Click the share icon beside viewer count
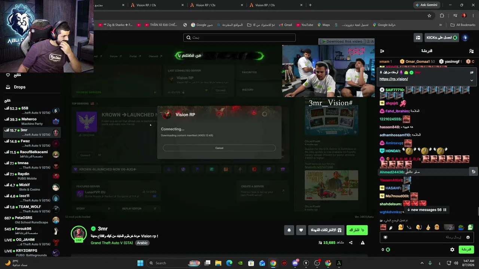 351,242
